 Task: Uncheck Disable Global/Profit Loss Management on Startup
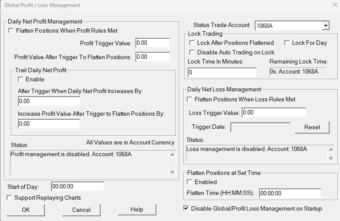pos(186,209)
